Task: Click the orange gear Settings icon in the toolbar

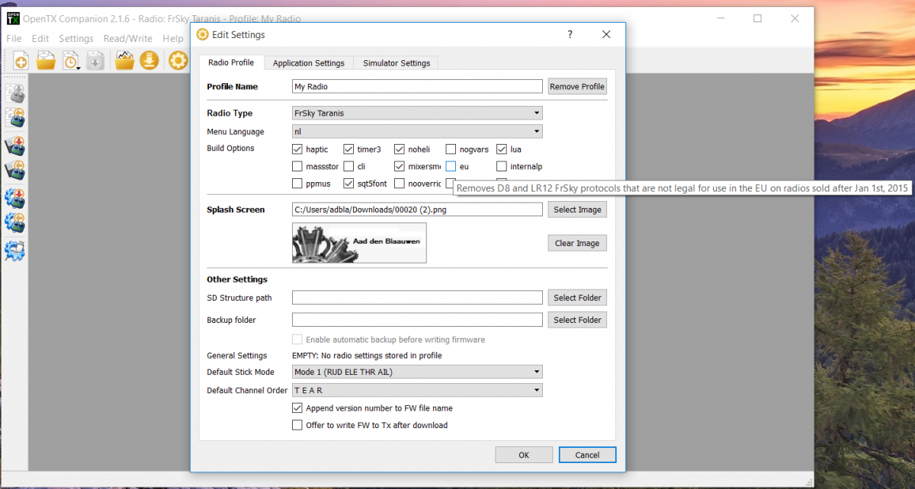Action: pos(178,61)
